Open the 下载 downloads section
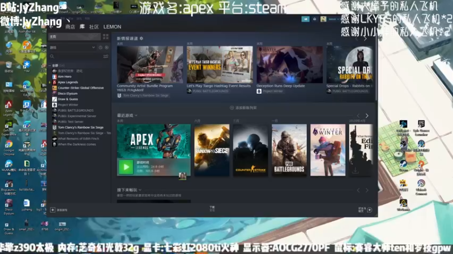 212,208
